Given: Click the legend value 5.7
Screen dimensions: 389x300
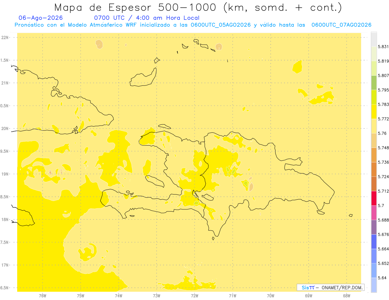Looking at the screenshot, I should 381,206.
